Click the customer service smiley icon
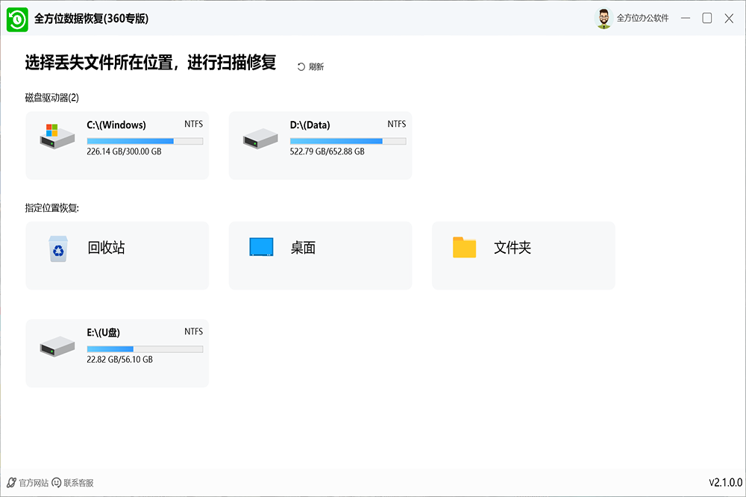The image size is (746, 497). tap(57, 483)
